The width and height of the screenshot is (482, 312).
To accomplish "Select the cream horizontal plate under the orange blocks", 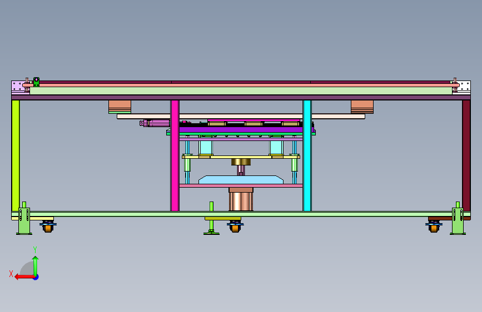I will [241, 117].
